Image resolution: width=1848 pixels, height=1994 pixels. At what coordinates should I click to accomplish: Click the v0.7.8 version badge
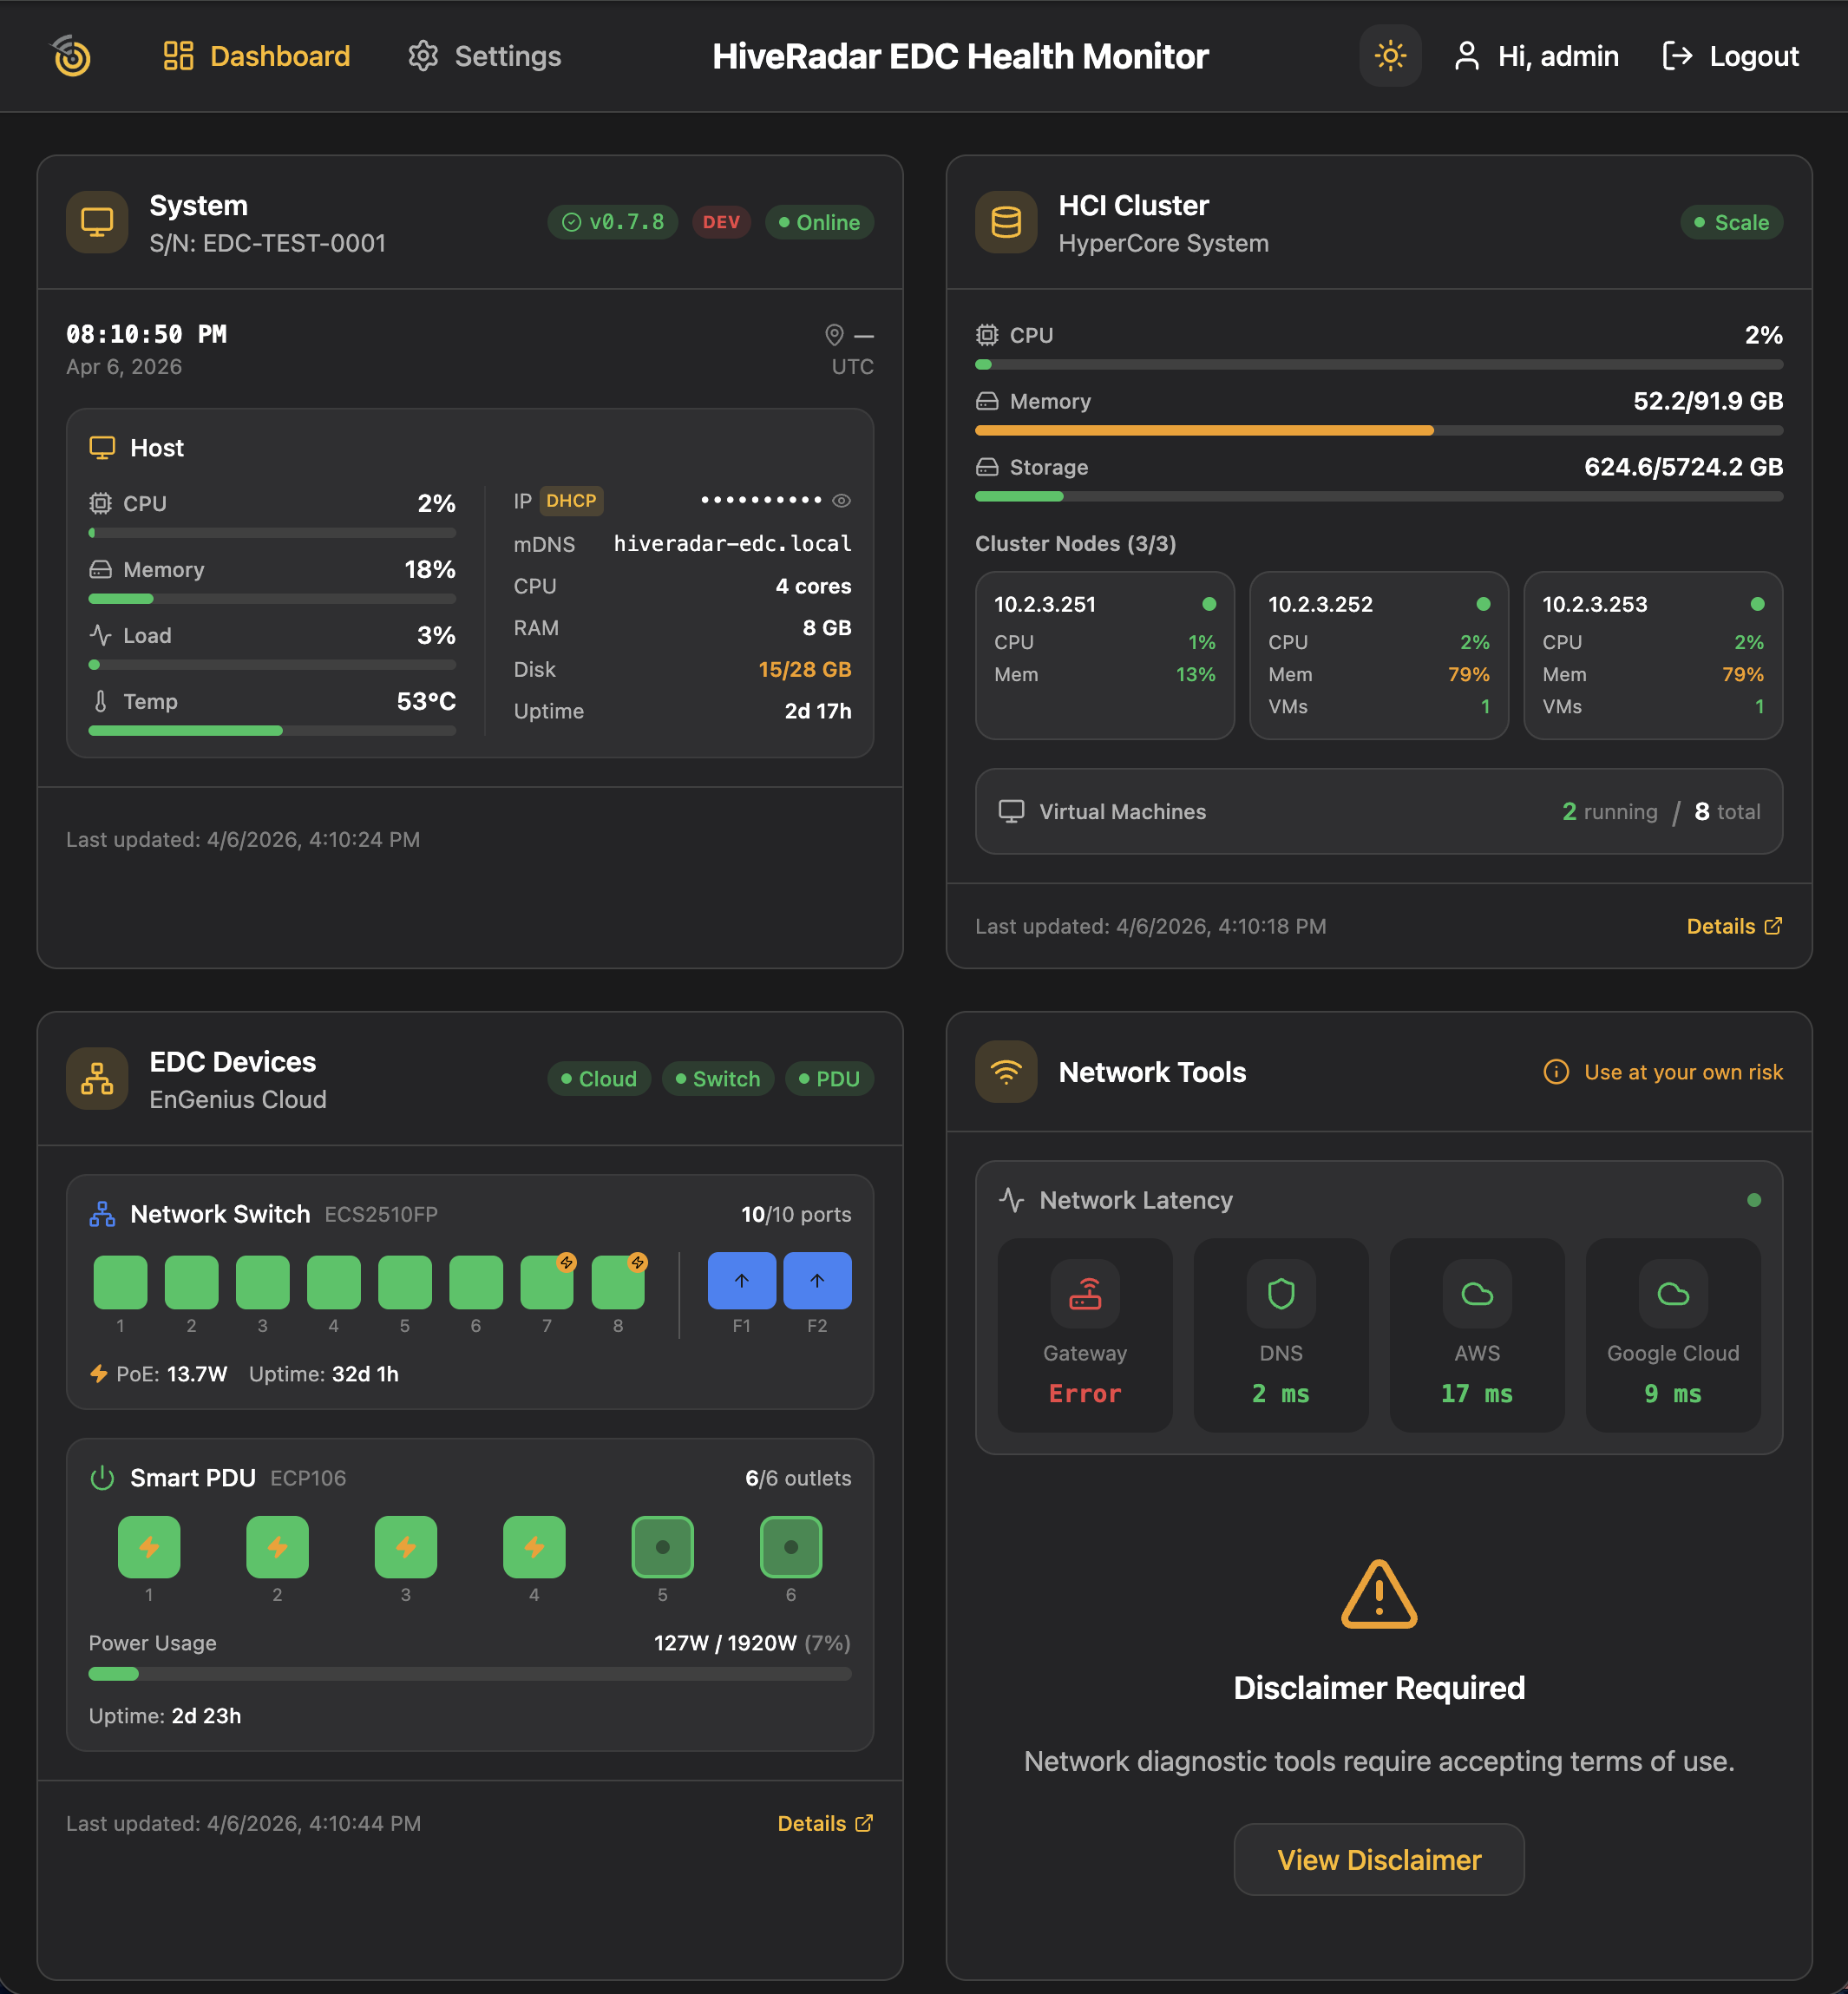[613, 222]
